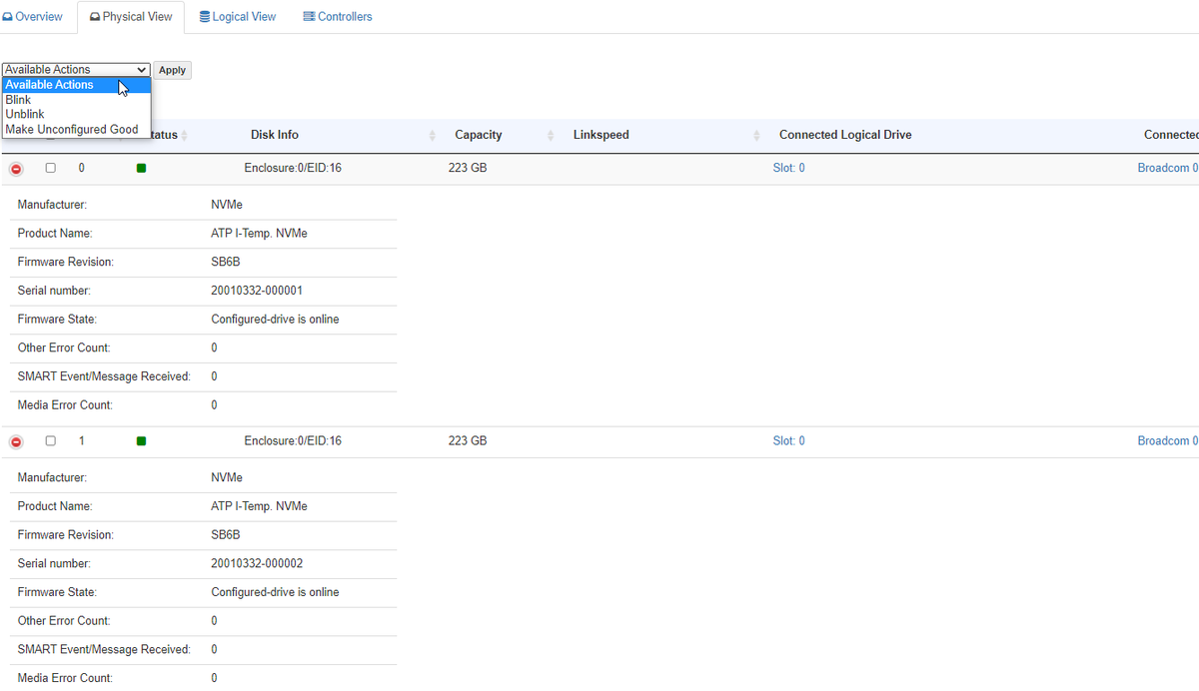
Task: Open Slot: 0 link for drive 1
Action: click(x=788, y=440)
